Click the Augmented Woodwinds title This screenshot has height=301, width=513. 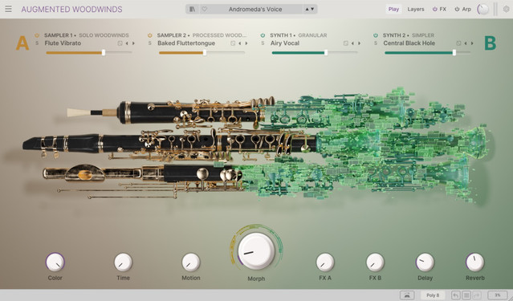point(71,9)
